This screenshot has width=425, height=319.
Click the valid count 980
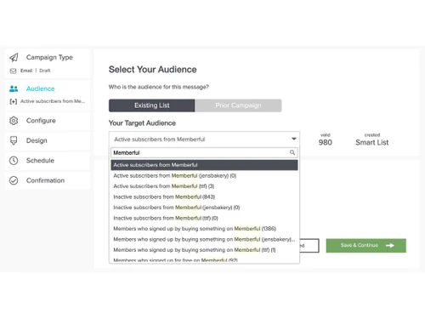pos(326,142)
